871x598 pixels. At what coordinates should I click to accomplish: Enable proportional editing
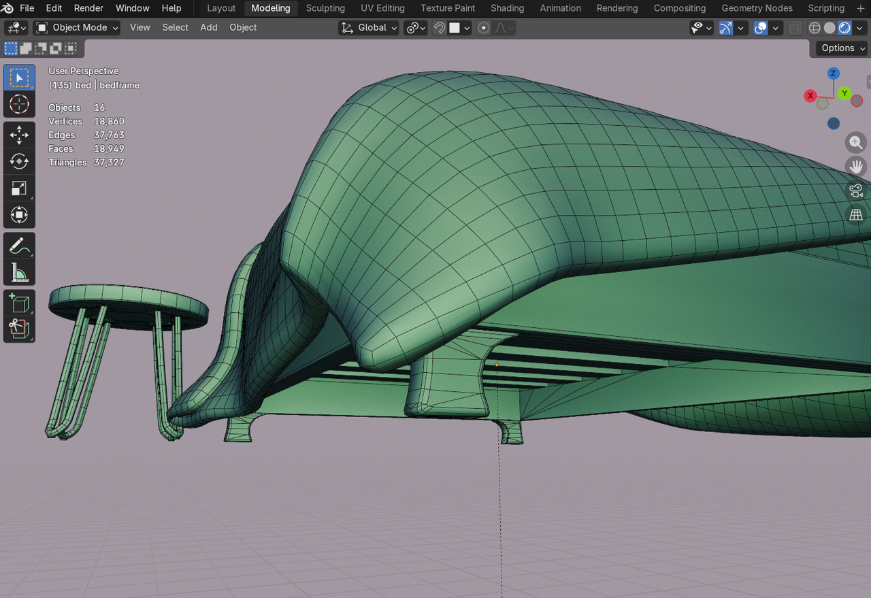pyautogui.click(x=484, y=28)
